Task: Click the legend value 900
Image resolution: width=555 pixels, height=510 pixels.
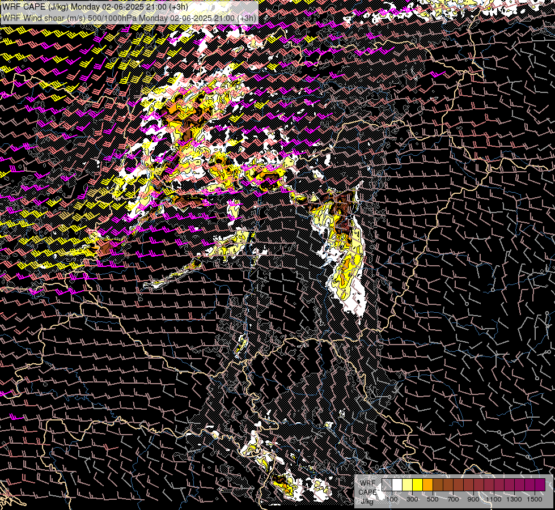Action: (x=473, y=499)
